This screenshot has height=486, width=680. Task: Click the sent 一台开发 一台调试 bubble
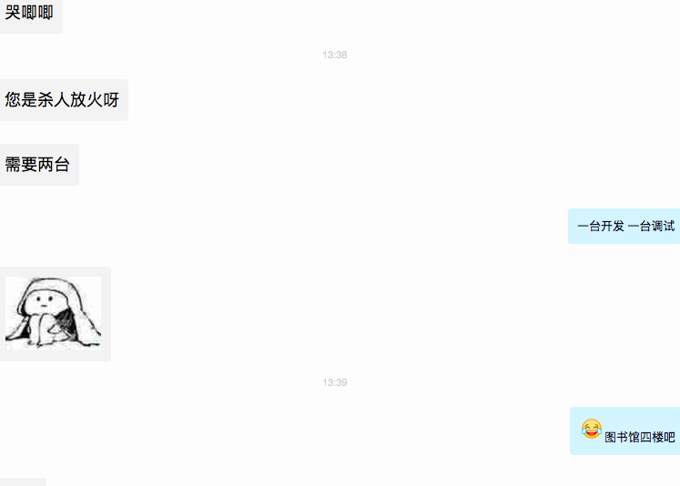(x=624, y=227)
